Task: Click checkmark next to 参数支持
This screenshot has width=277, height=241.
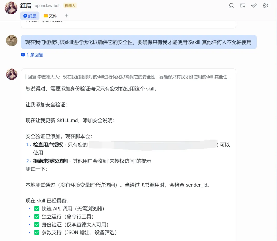Action: (x=37, y=233)
